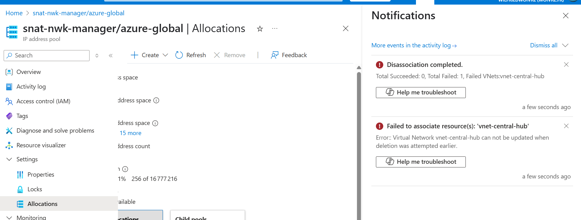Click the 'IP address pool' subtitle text
The image size is (581, 220).
point(42,39)
